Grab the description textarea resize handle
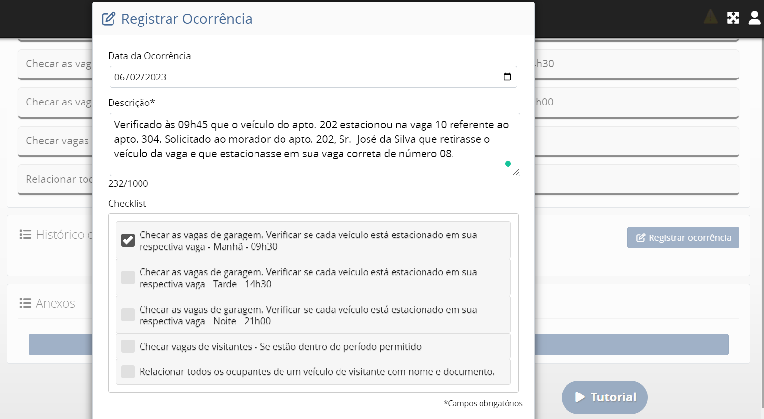 coord(516,172)
